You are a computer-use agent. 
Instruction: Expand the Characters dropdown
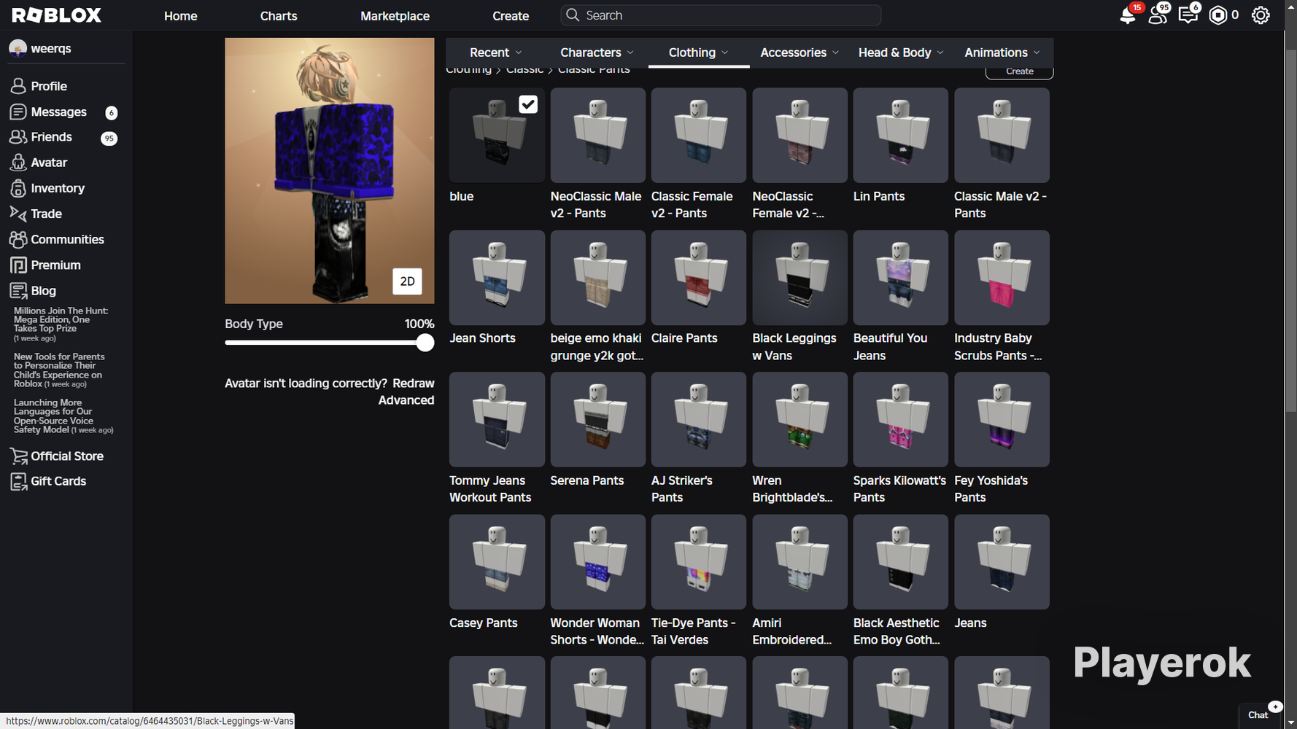(x=597, y=52)
